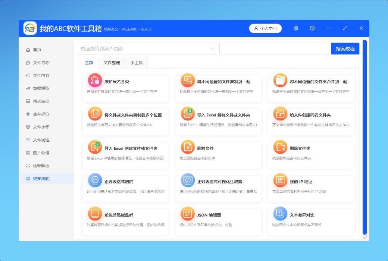Click the 搜索教程 button
388x261 pixels.
click(x=345, y=48)
